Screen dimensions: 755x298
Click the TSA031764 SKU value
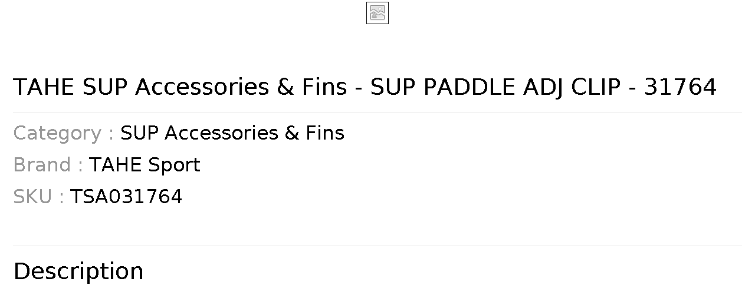126,197
